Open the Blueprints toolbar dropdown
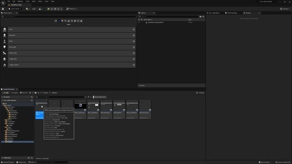 click(34, 9)
